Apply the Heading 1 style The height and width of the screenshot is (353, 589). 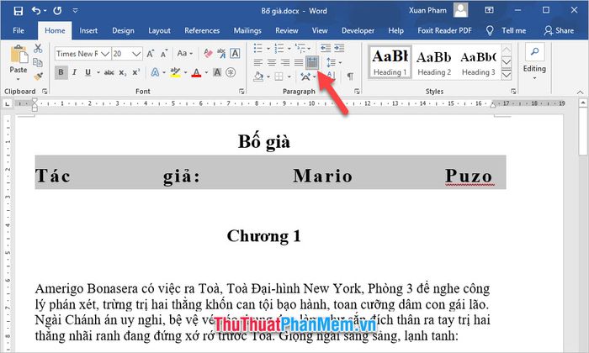pos(390,62)
